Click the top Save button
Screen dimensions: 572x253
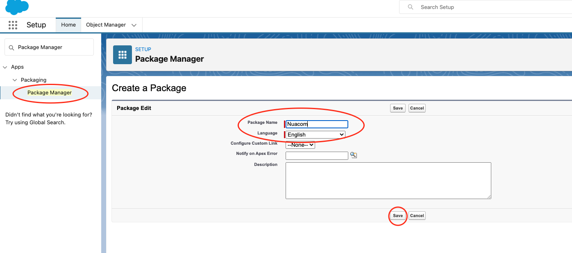tap(398, 108)
